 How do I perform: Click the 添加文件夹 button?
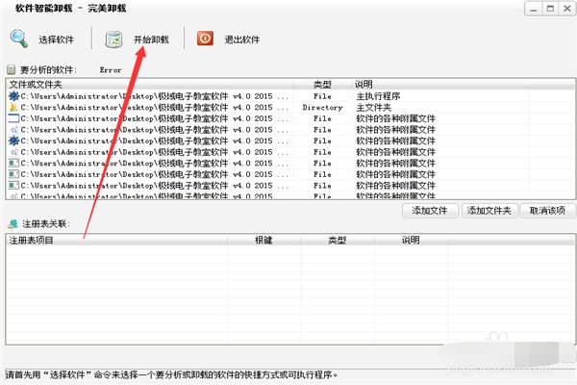tap(489, 211)
